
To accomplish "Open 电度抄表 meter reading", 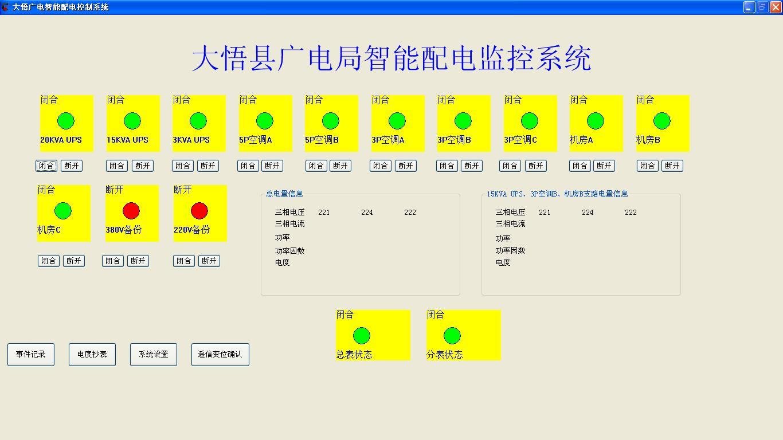I will click(x=92, y=355).
